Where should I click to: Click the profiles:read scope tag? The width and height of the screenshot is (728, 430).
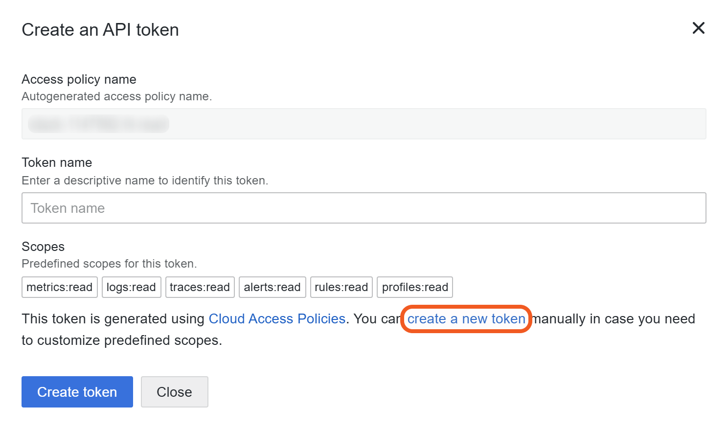[x=415, y=287]
